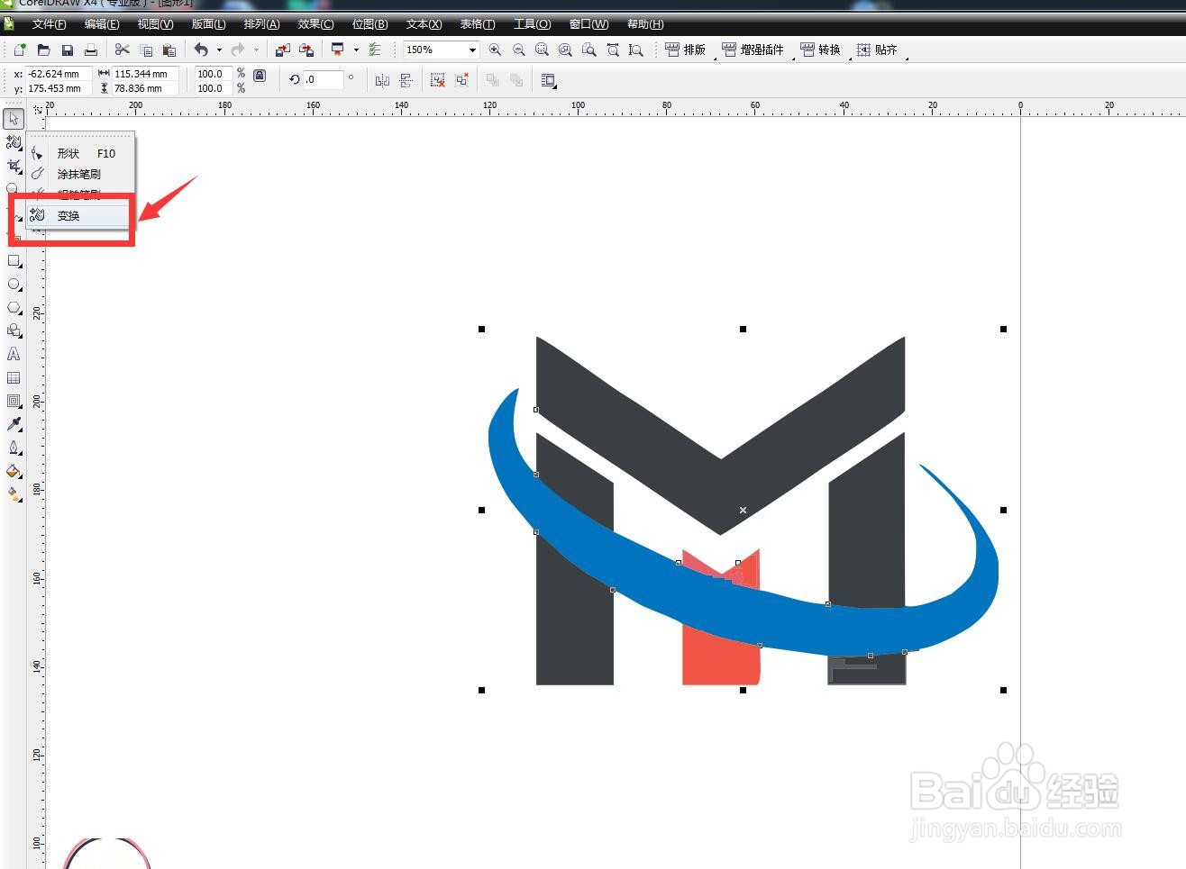Select the Ellipse tool in toolbox
Screen dimensions: 1186x869
point(14,284)
